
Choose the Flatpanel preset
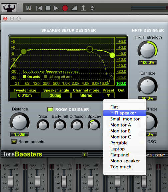[x=125, y=155]
